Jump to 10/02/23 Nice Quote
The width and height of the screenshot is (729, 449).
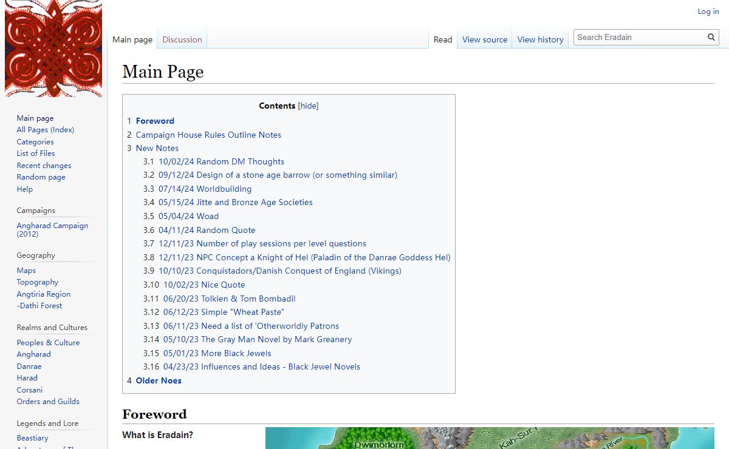204,285
